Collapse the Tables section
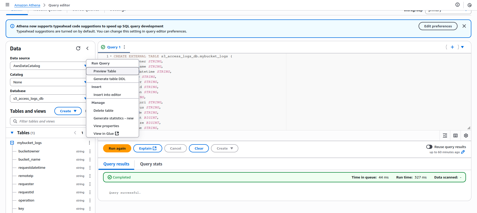The width and height of the screenshot is (477, 213). (x=12, y=133)
